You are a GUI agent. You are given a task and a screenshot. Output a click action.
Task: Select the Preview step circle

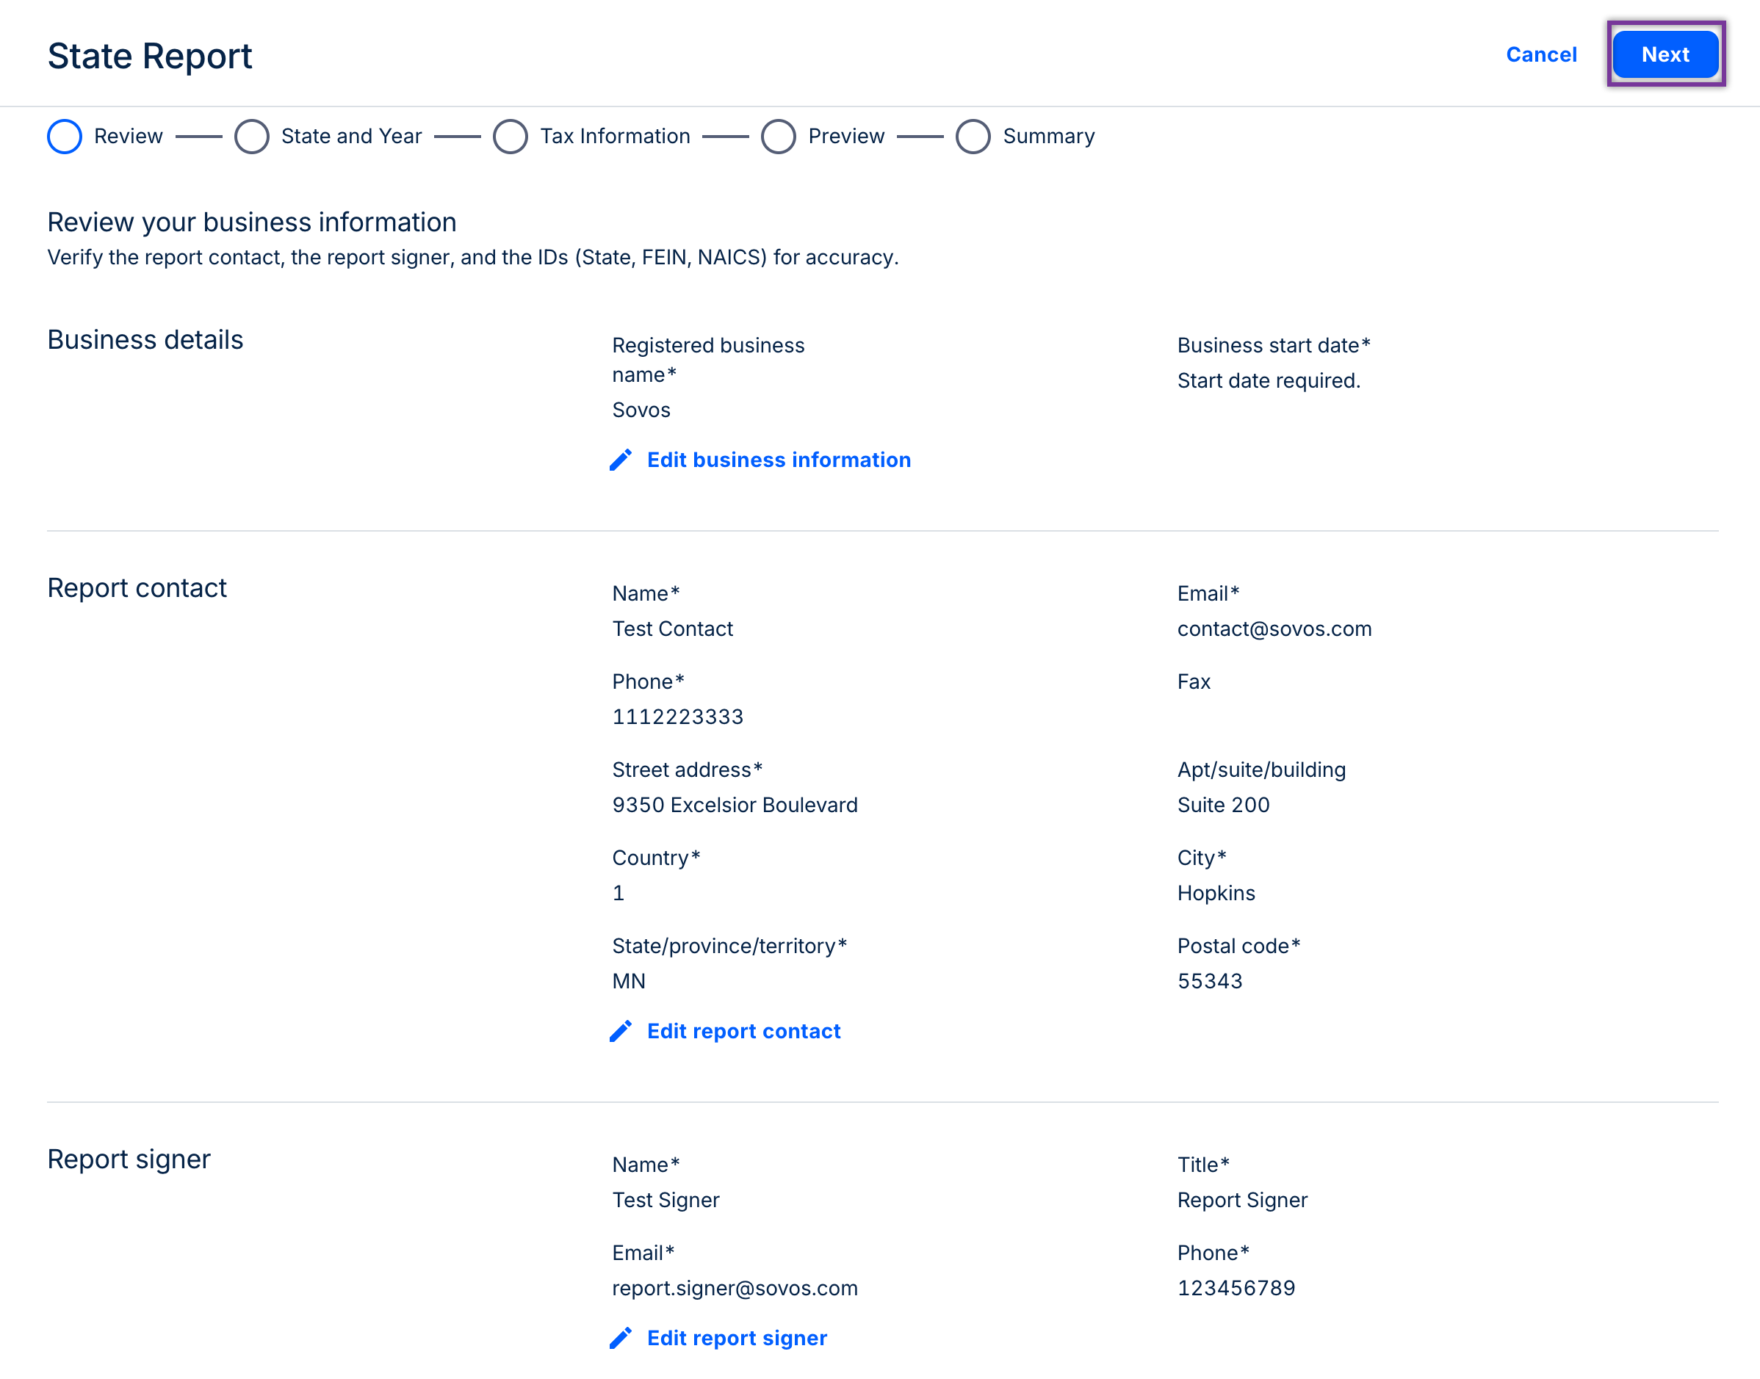(x=778, y=137)
